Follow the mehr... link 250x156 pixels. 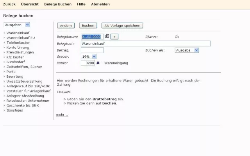[x=62, y=115]
